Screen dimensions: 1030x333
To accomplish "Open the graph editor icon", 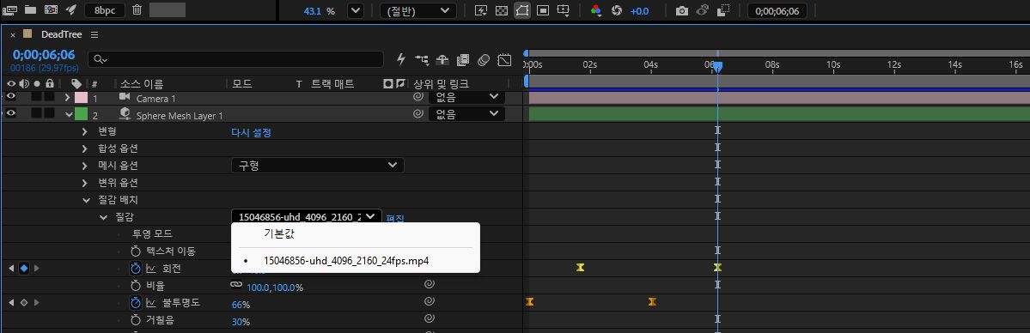I will [x=504, y=60].
